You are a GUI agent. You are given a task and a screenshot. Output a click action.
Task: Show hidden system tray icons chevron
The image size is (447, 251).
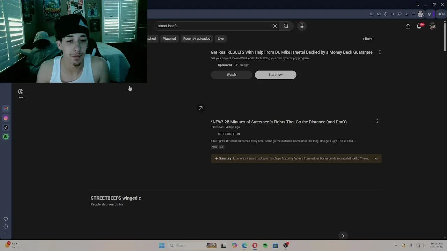(396, 245)
